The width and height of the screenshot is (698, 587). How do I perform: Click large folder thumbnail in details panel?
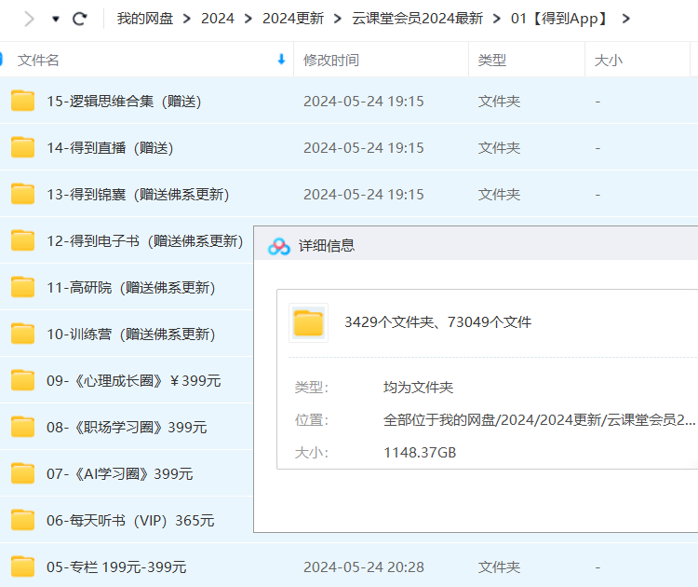click(x=308, y=322)
